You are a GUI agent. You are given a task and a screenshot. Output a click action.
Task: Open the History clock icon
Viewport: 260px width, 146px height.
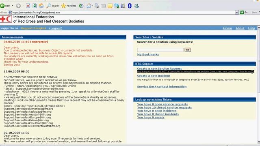pyautogui.click(x=81, y=6)
